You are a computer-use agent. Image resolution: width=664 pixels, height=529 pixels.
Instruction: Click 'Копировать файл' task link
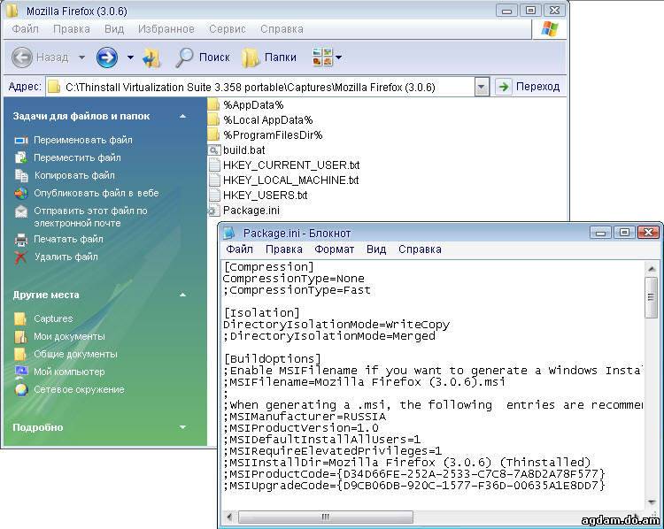coord(74,175)
